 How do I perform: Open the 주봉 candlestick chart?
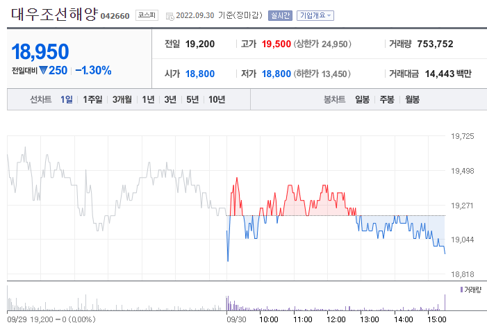click(x=387, y=99)
